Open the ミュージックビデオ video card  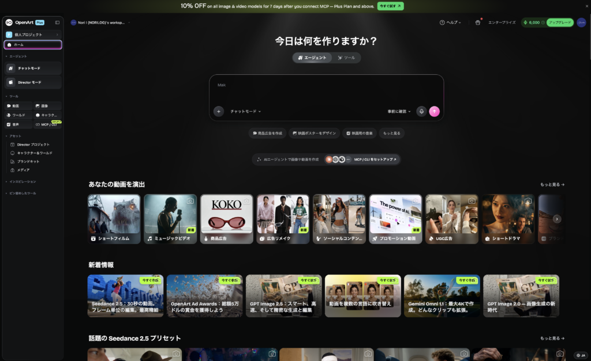coord(170,219)
